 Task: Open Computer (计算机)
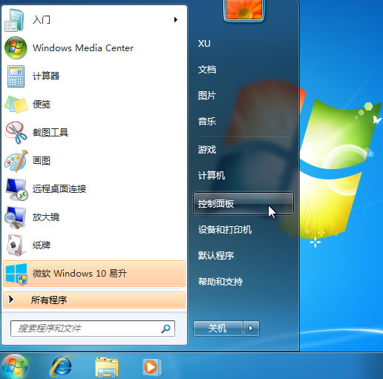(212, 176)
